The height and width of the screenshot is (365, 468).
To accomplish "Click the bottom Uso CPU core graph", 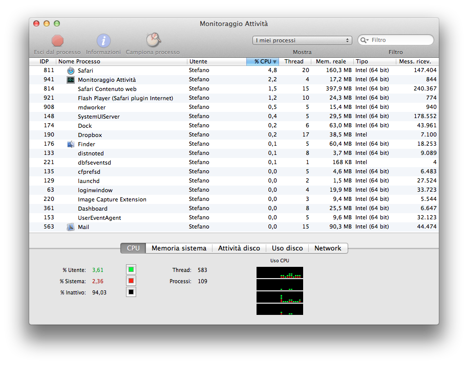I will [280, 309].
